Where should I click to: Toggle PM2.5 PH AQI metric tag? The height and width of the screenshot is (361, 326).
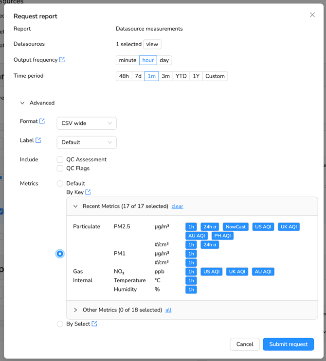222,236
